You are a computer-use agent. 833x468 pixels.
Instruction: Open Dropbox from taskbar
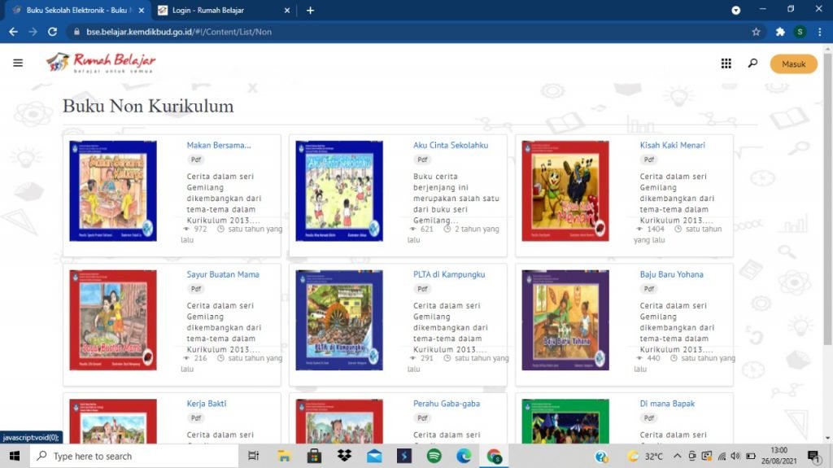coord(344,457)
